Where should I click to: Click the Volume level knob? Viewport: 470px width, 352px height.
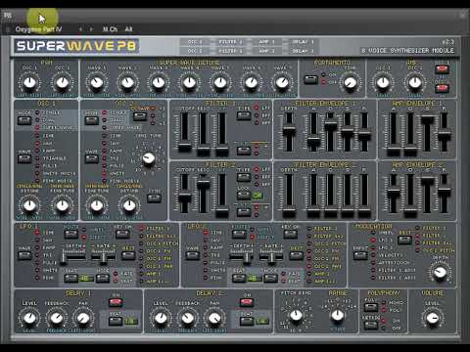(x=433, y=318)
